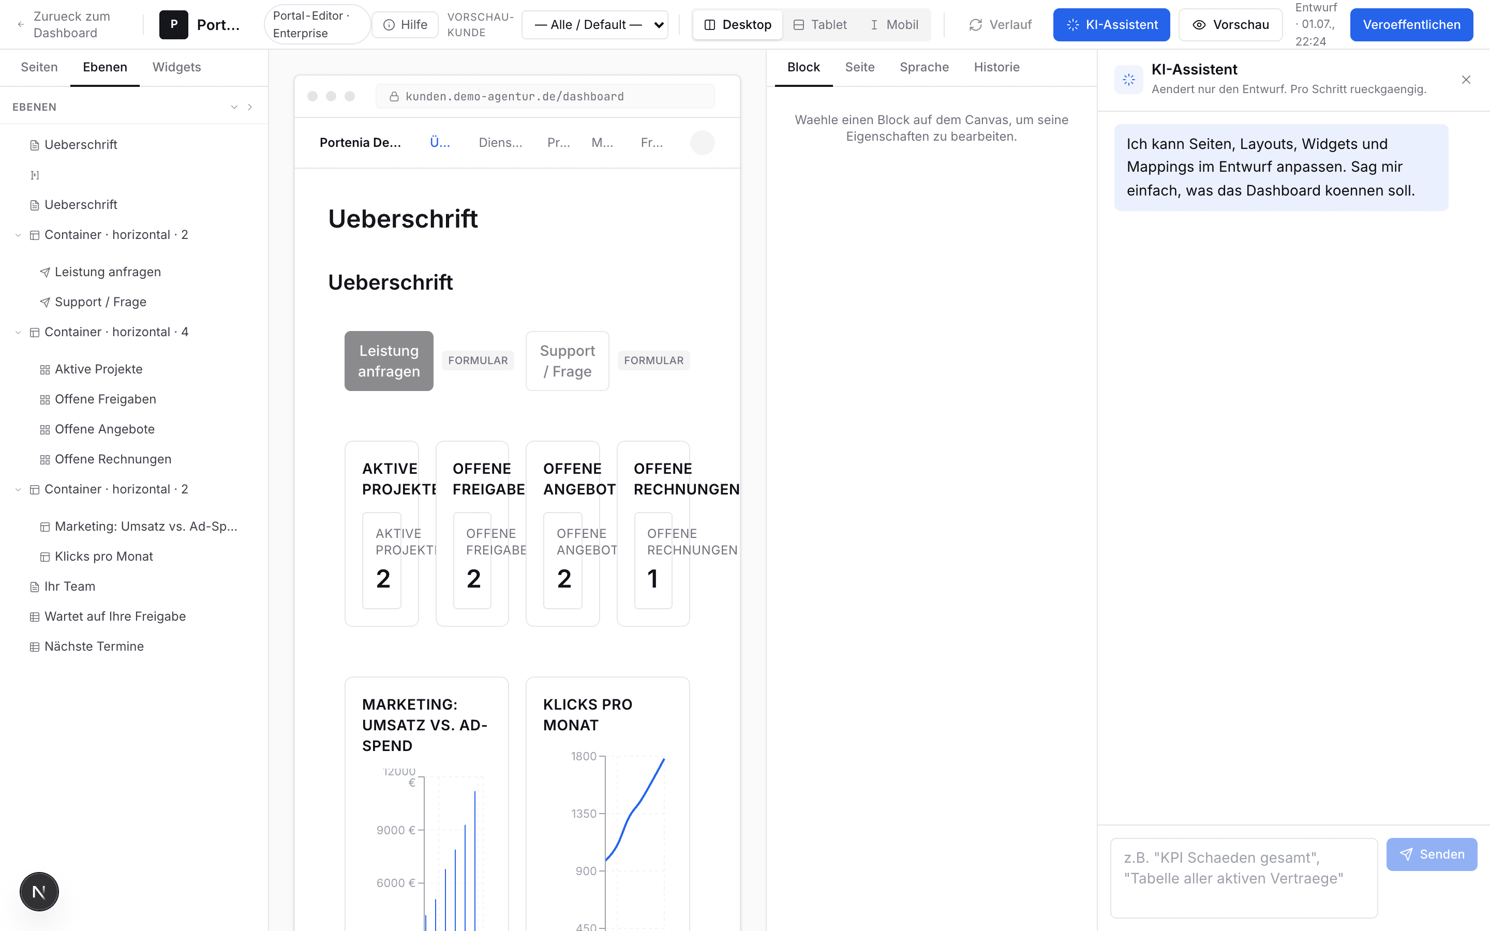This screenshot has width=1490, height=931.
Task: Select the Aktive Projekte KPI card
Action: 382,533
